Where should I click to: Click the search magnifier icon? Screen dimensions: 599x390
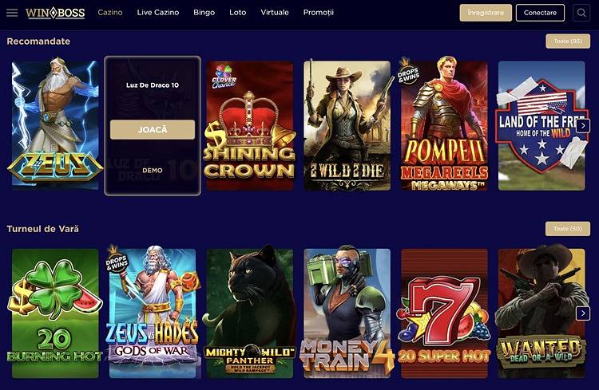(x=581, y=13)
